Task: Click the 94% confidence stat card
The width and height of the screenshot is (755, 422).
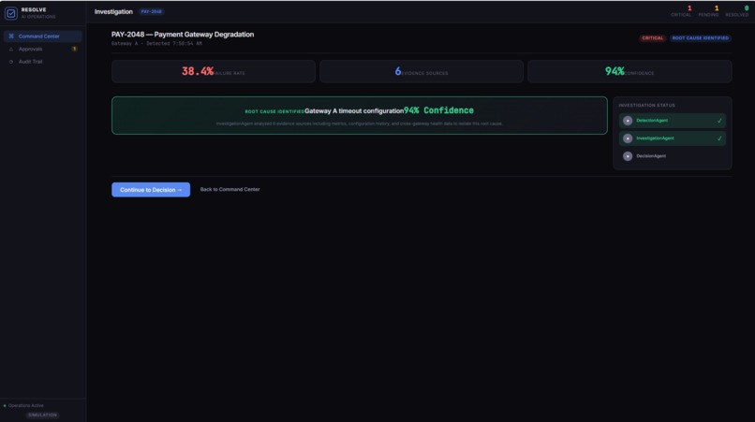Action: coord(629,72)
